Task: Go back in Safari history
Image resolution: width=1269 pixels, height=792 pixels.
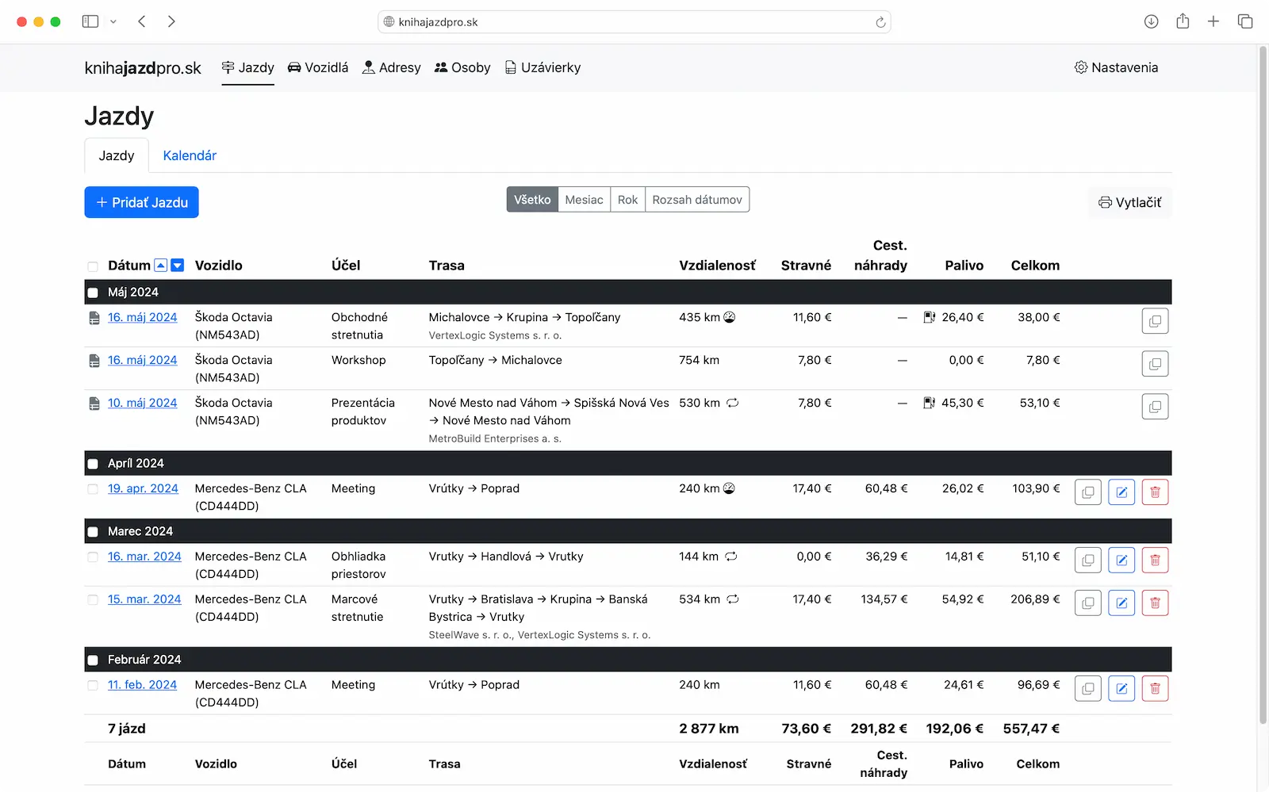Action: point(142,21)
